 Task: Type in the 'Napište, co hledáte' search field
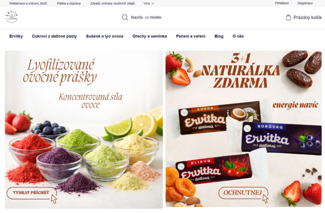(146, 17)
